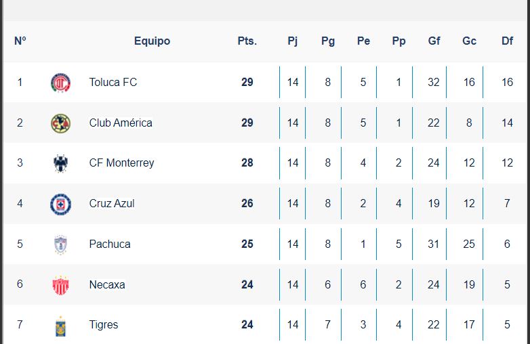
Task: Select the CF Monterrey team name
Action: click(x=121, y=163)
